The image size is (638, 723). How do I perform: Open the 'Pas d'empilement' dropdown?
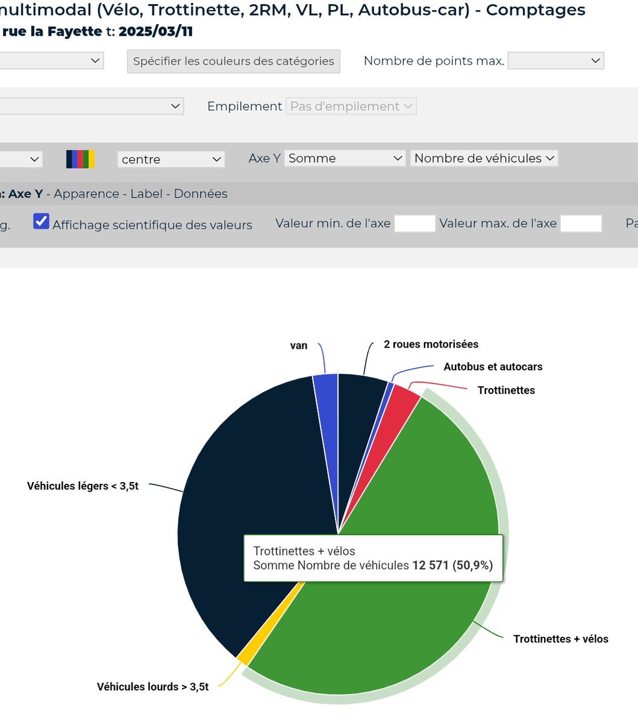351,106
